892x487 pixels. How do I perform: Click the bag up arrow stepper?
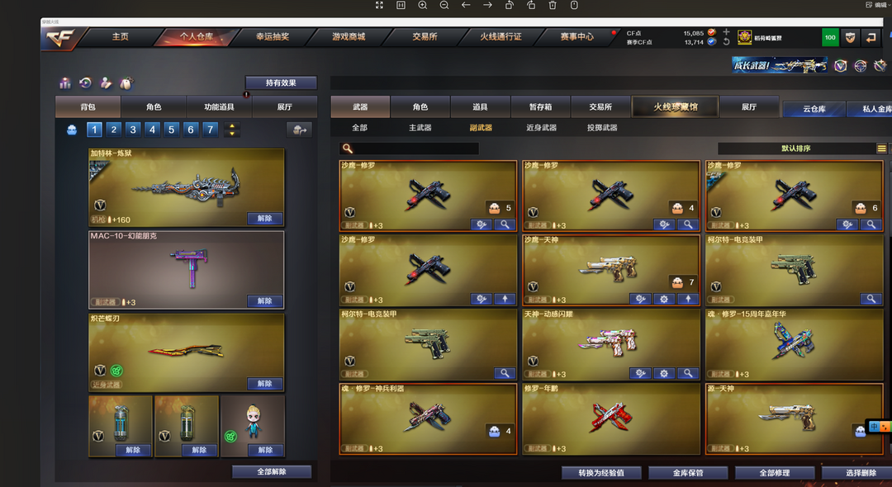tap(231, 126)
